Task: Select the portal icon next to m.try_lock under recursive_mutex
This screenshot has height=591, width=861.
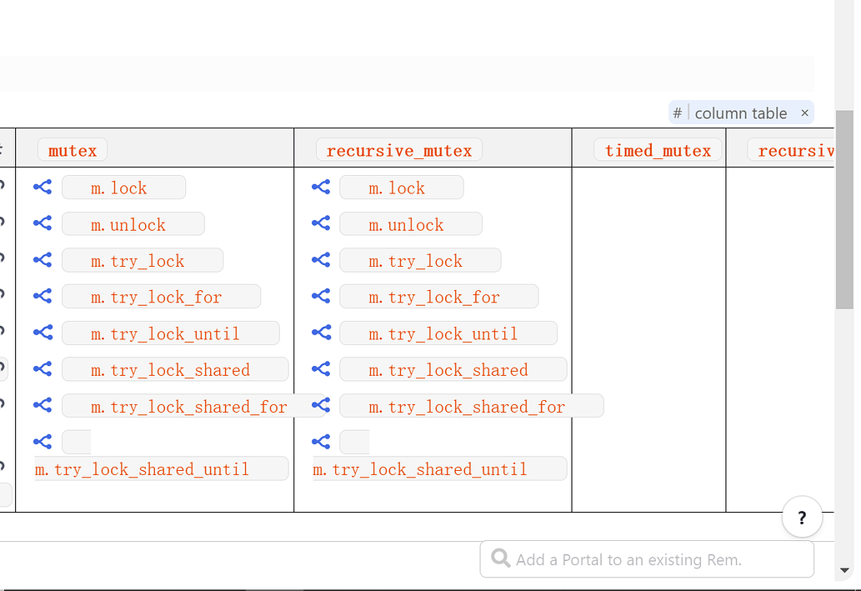Action: coord(321,259)
